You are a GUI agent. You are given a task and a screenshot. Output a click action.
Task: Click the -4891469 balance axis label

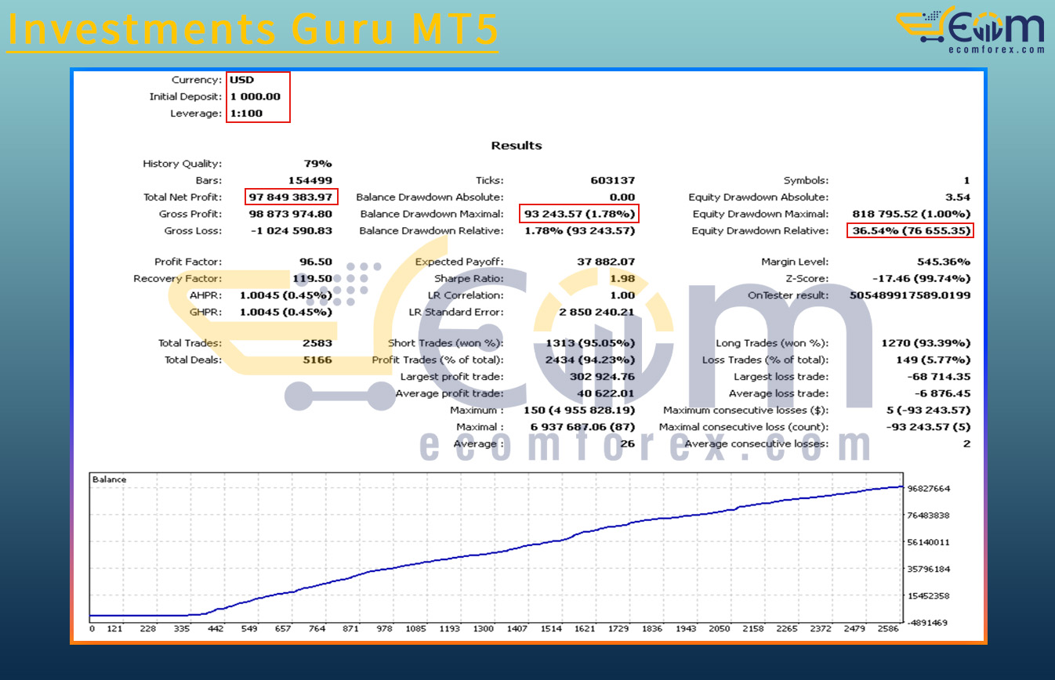coord(929,623)
